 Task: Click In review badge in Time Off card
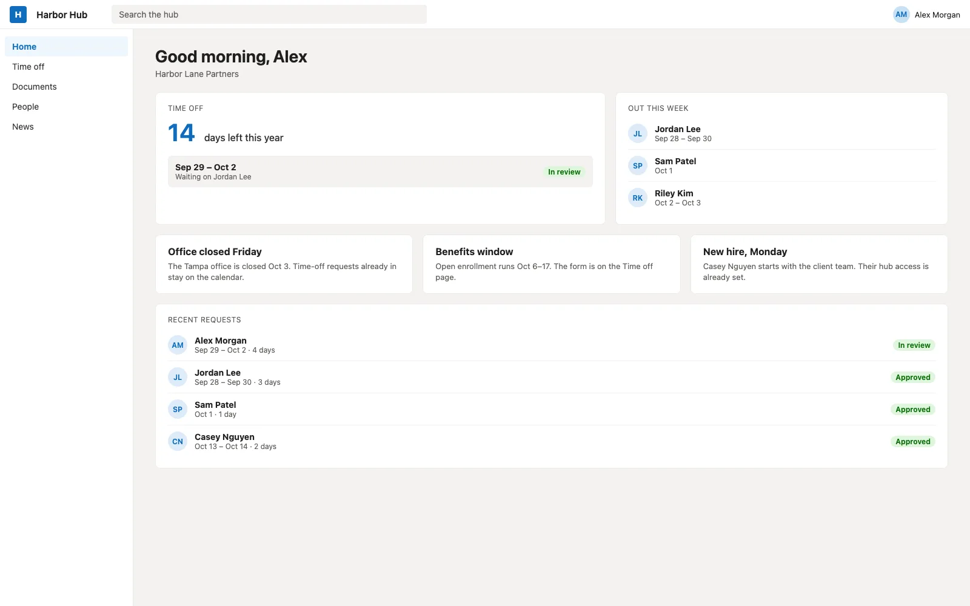tap(564, 172)
